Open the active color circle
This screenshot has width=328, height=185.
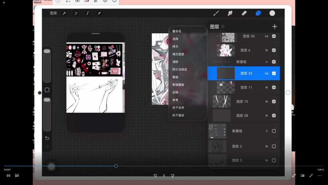tap(272, 13)
